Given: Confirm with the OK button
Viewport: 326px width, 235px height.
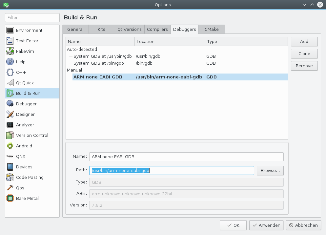Looking at the screenshot, I should click(x=233, y=225).
